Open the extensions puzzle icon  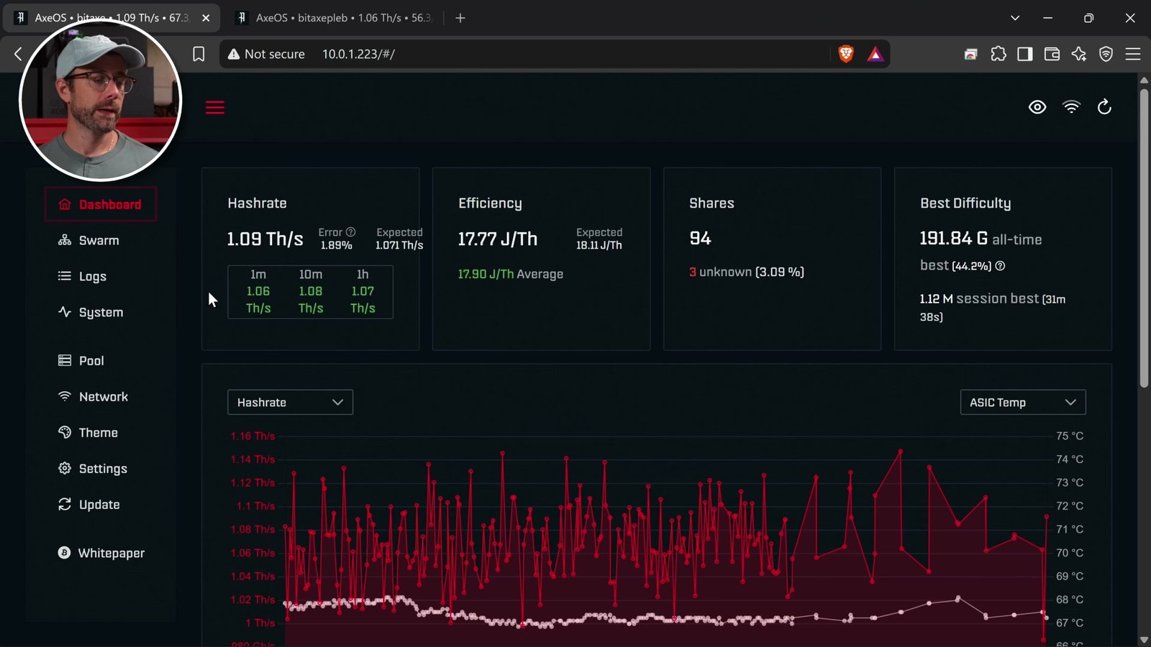(x=998, y=54)
